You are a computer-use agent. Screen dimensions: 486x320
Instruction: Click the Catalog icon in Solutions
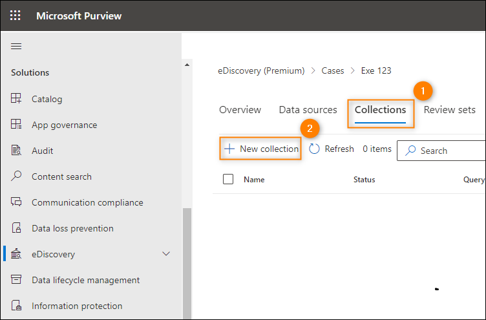coord(16,98)
